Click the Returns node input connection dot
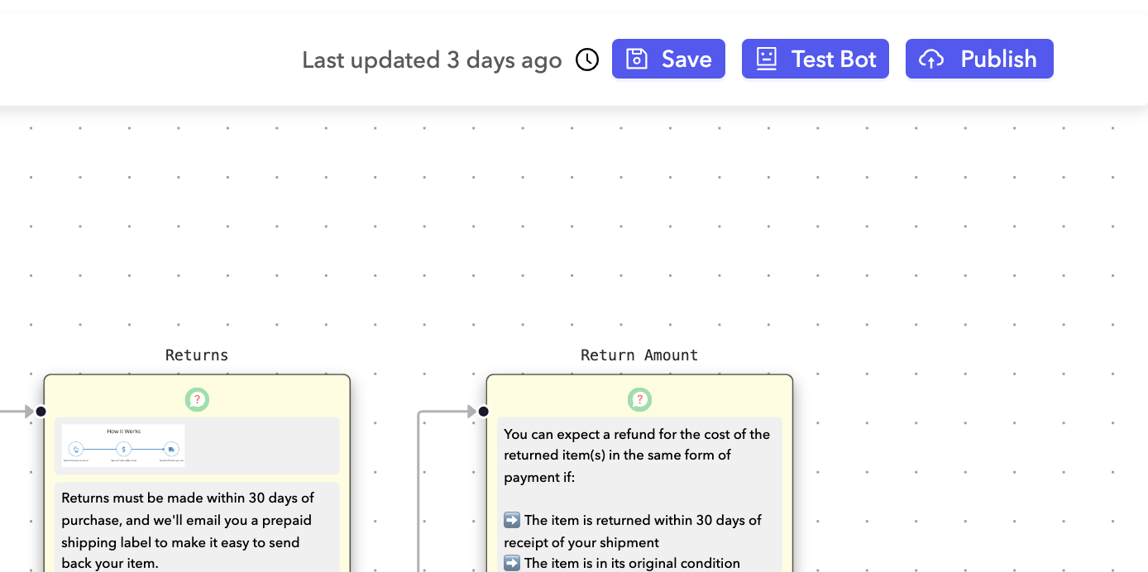 [41, 412]
